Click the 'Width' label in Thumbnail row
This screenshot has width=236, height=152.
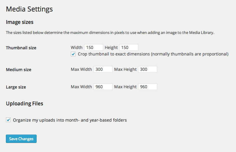[x=77, y=48]
